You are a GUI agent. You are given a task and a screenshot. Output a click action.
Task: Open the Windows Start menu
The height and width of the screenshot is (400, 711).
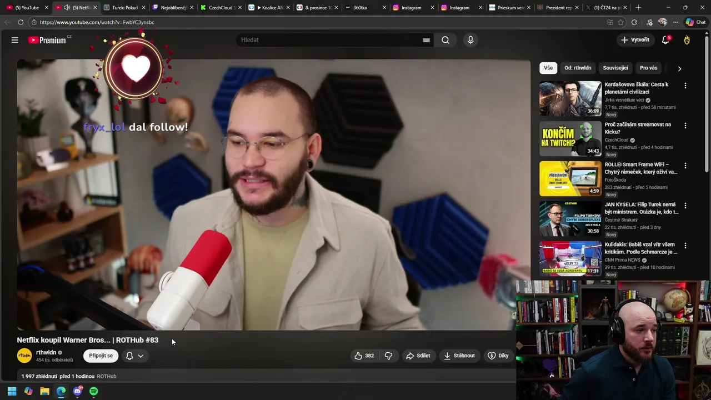12,391
